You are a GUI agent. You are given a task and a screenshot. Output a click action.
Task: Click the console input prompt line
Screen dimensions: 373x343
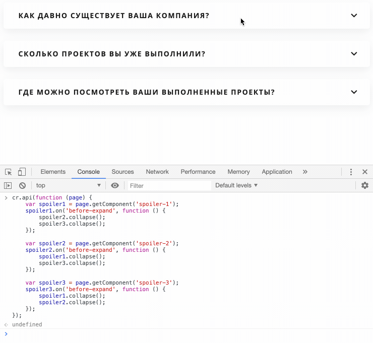click(x=186, y=334)
